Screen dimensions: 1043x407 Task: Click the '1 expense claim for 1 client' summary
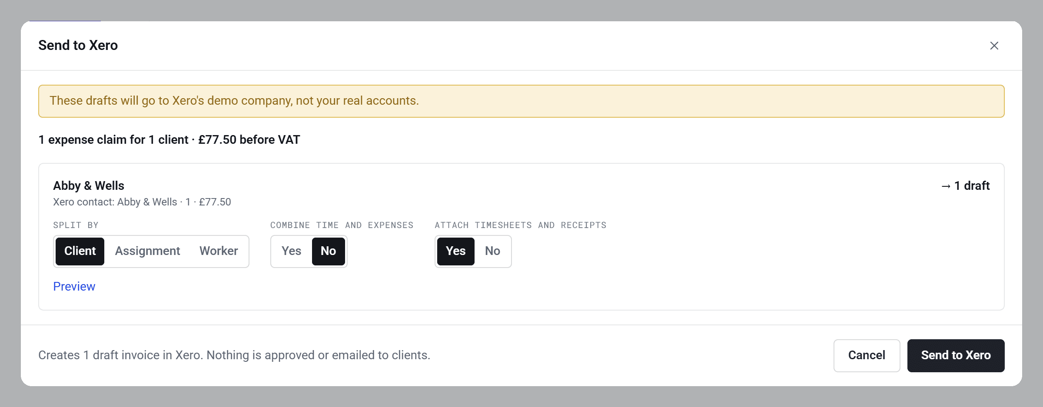click(x=169, y=140)
